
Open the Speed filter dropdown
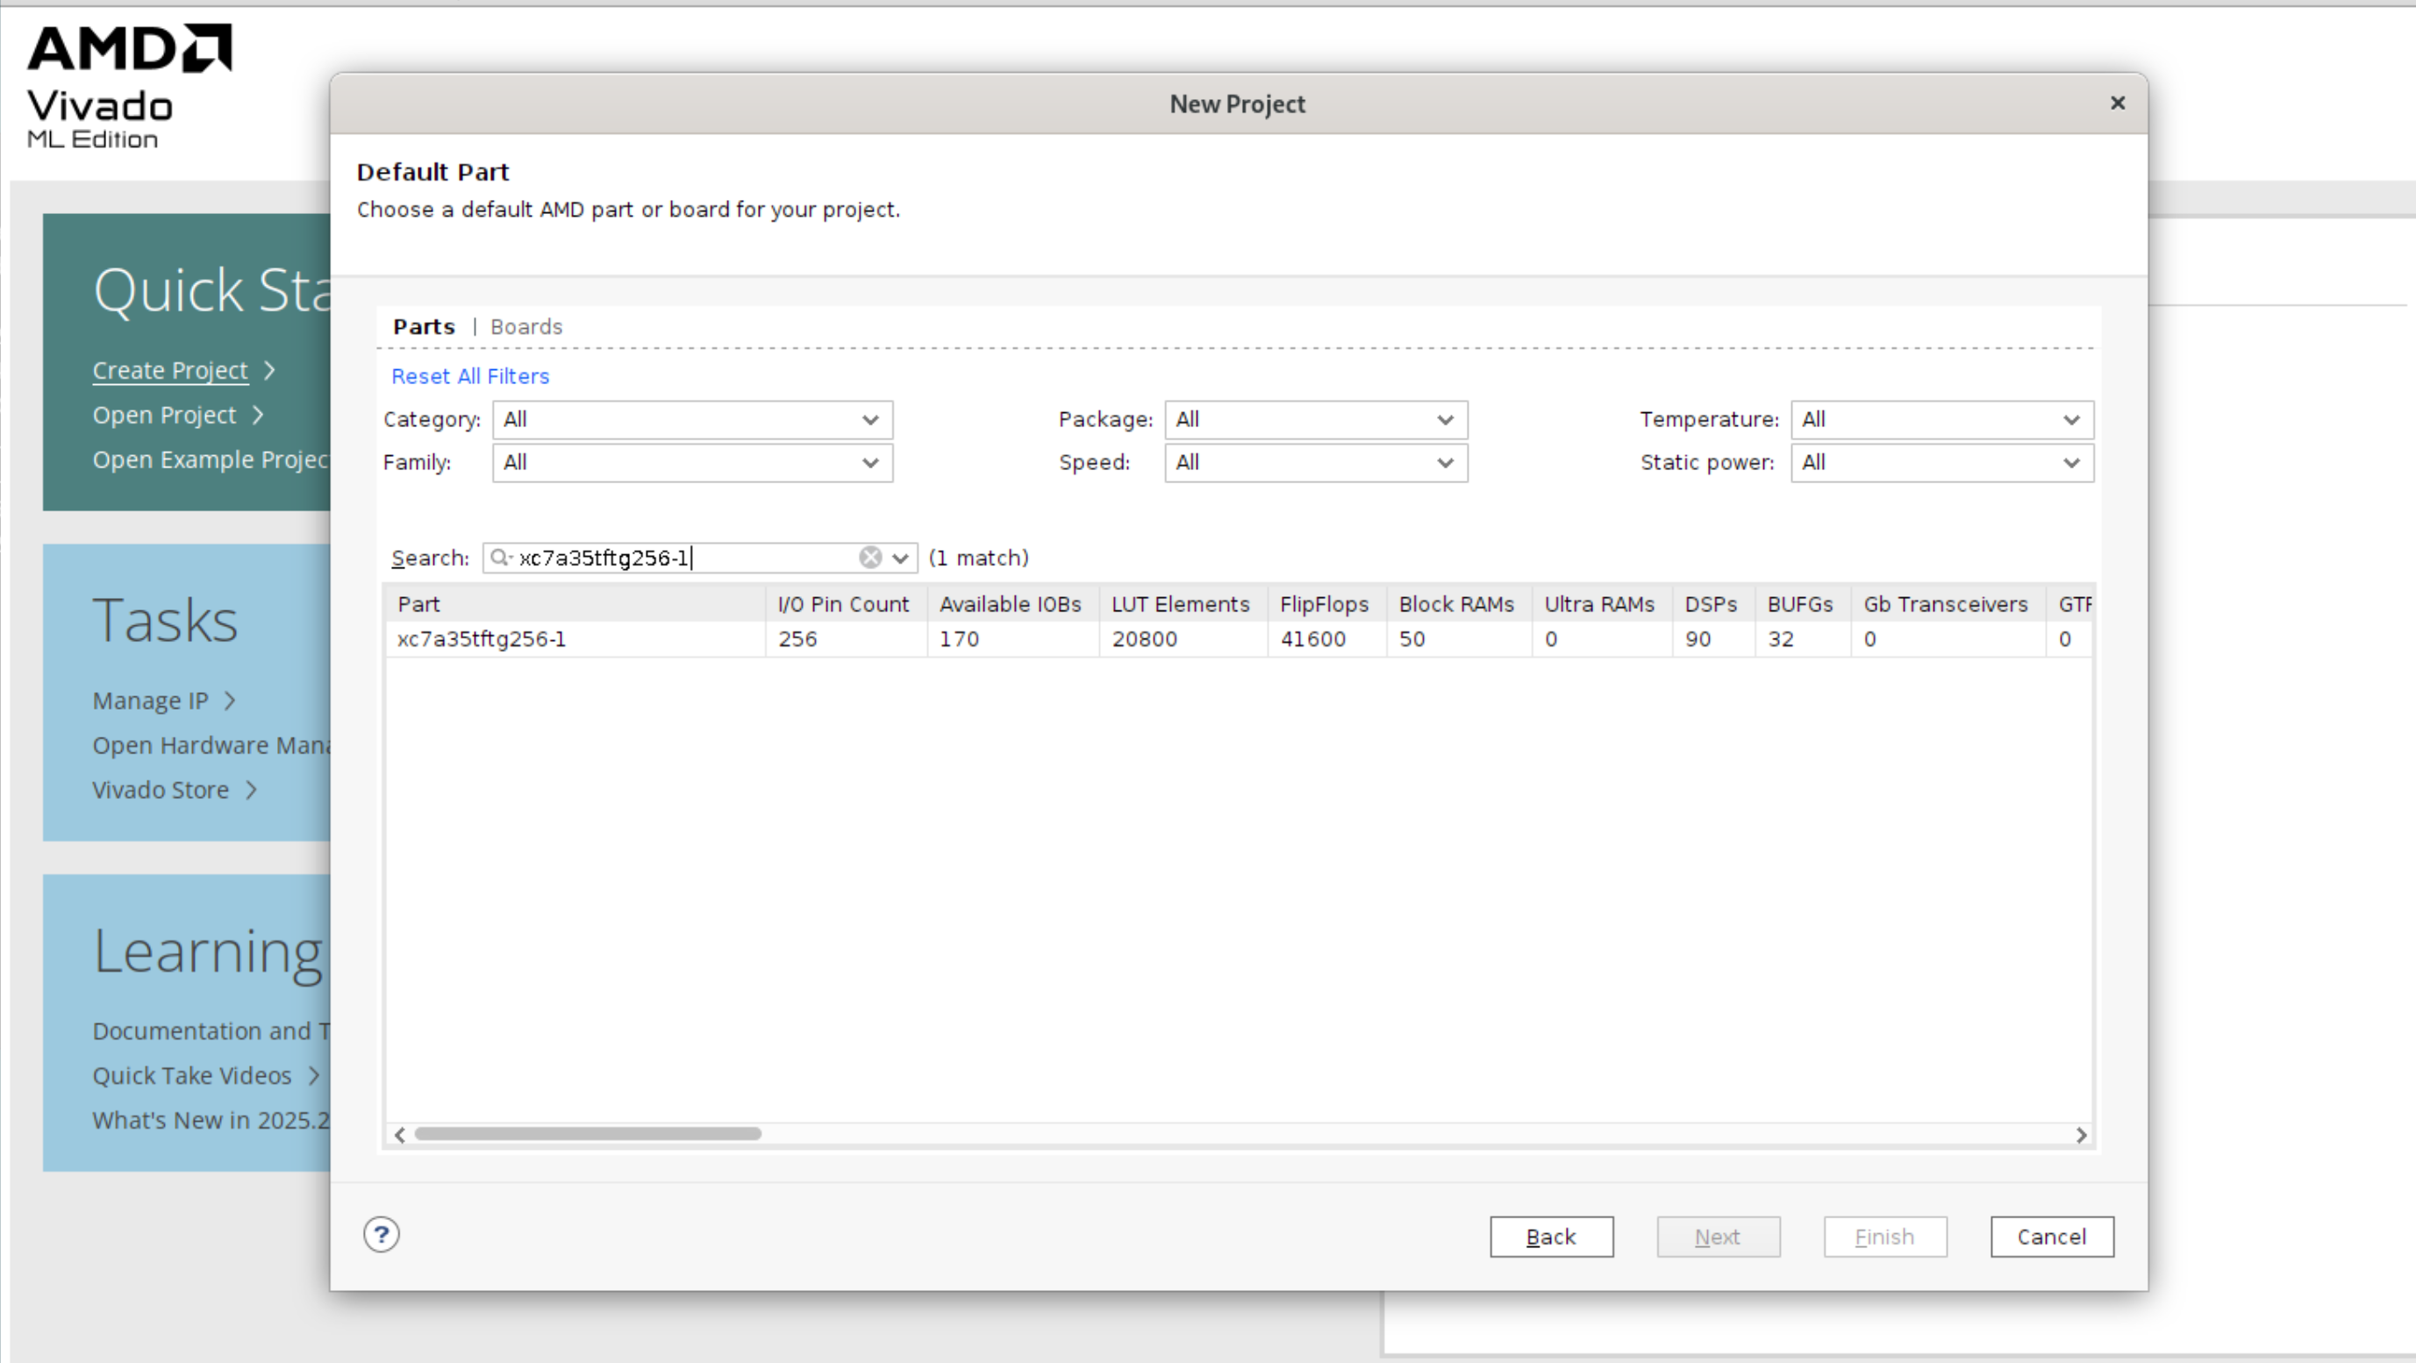1315,463
